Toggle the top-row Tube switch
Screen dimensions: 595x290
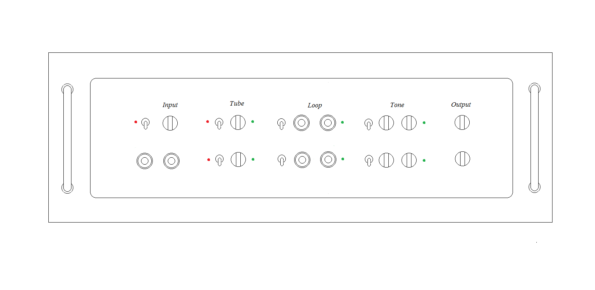[x=219, y=123]
